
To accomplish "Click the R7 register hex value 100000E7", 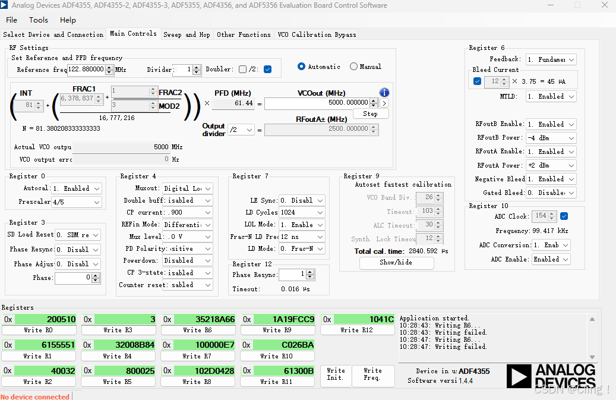I will (204, 345).
